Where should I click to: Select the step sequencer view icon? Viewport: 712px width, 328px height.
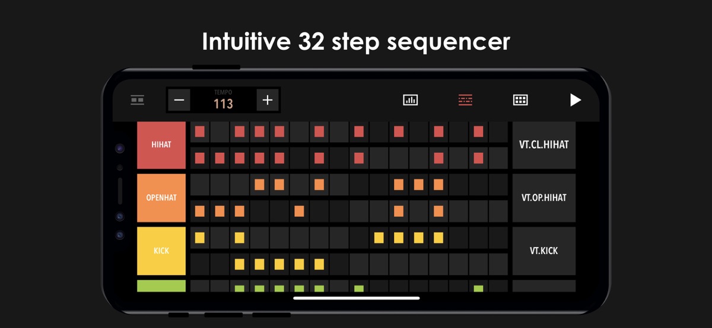pyautogui.click(x=465, y=100)
